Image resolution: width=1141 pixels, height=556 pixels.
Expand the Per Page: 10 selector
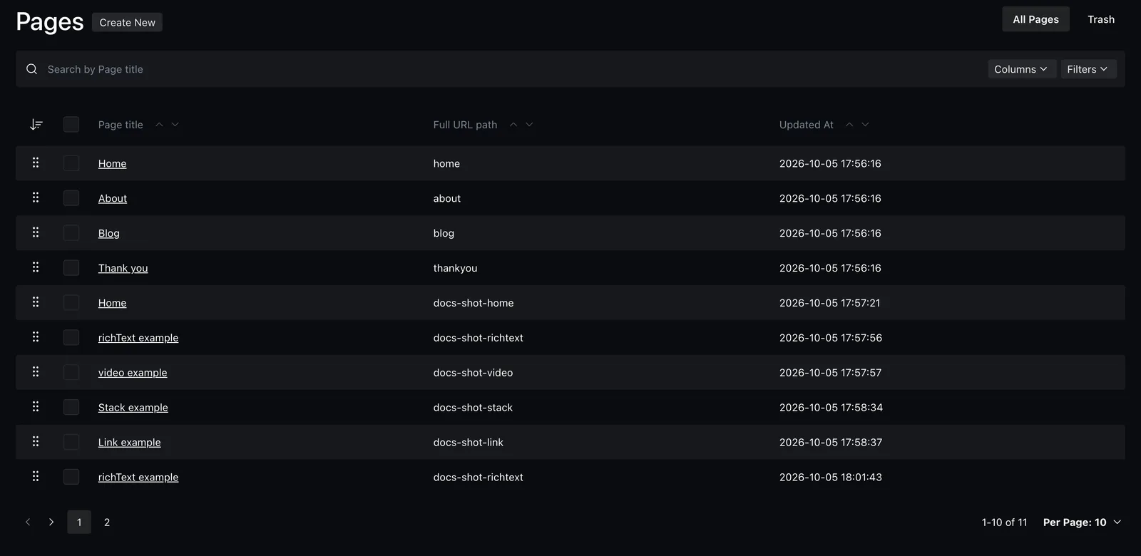[1082, 522]
